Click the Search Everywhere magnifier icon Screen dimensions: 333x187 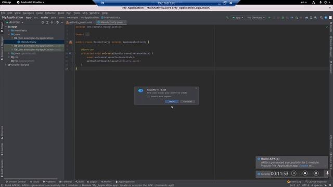(321, 18)
